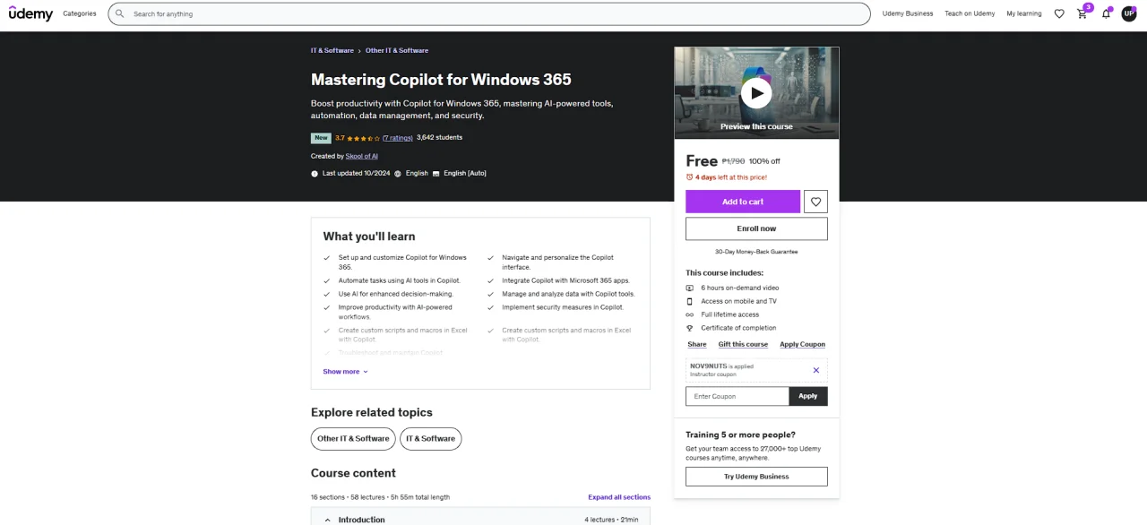This screenshot has height=525, width=1147.
Task: Focus the Enter Coupon field
Action: pyautogui.click(x=737, y=396)
